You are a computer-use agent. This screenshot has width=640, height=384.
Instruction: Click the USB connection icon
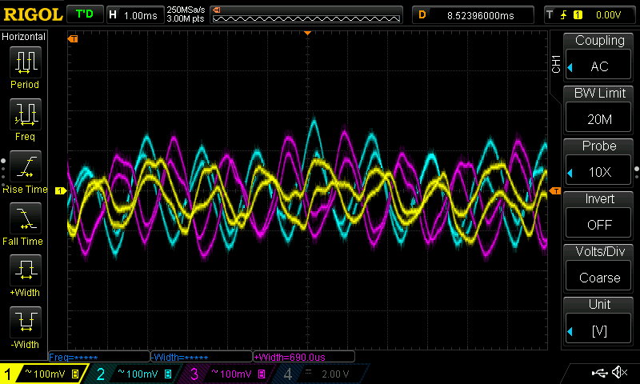point(599,372)
